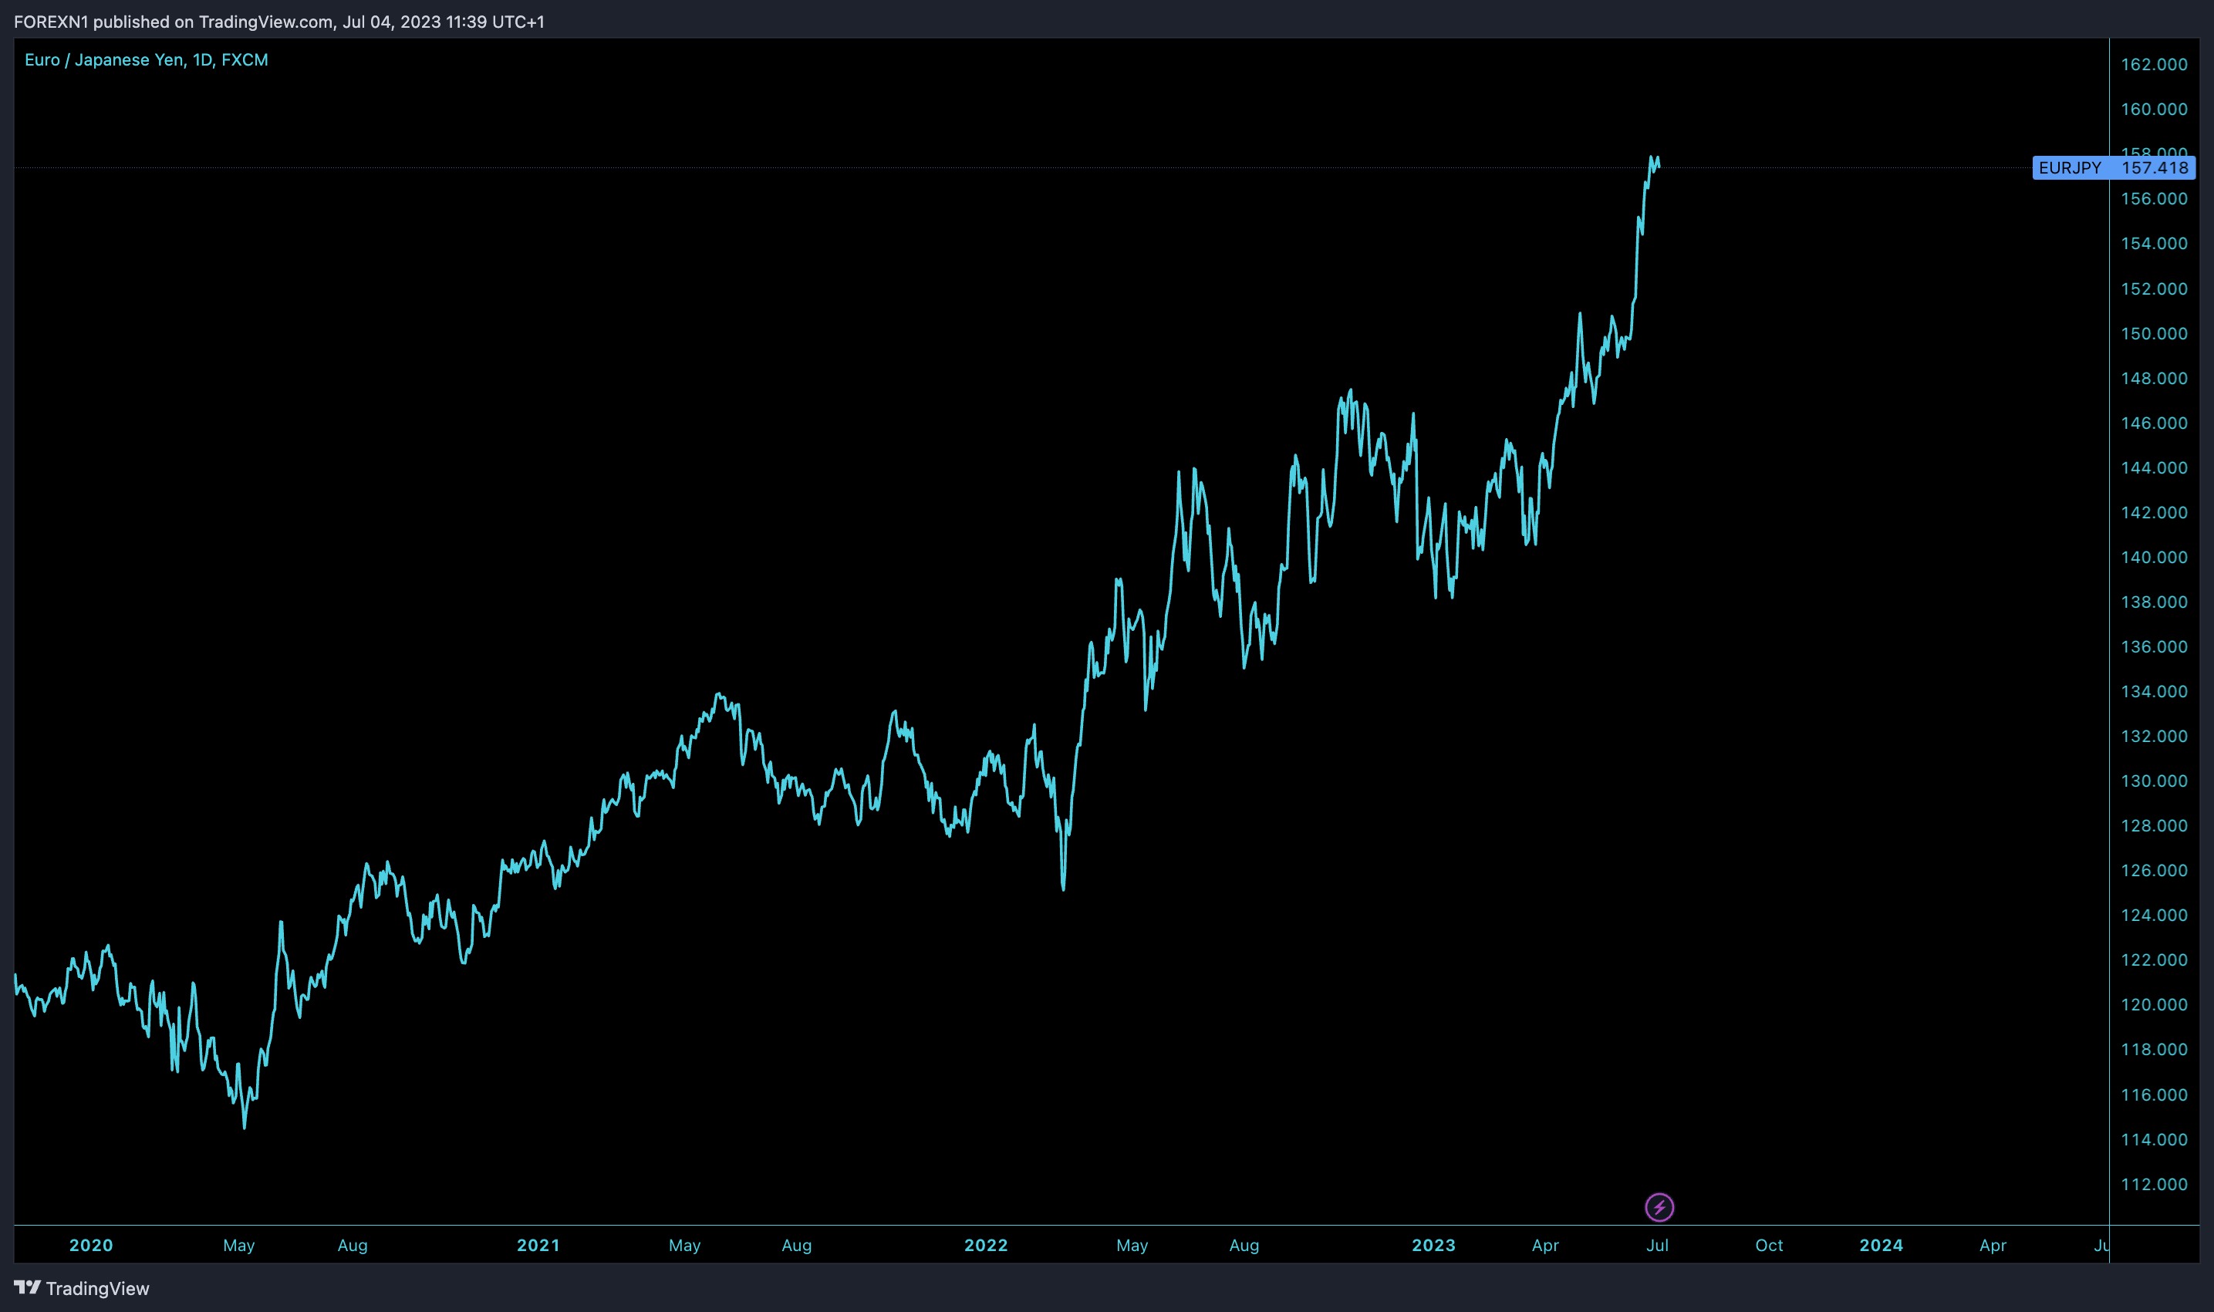2214x1312 pixels.
Task: Click the 2021 year label on time axis
Action: tap(538, 1246)
